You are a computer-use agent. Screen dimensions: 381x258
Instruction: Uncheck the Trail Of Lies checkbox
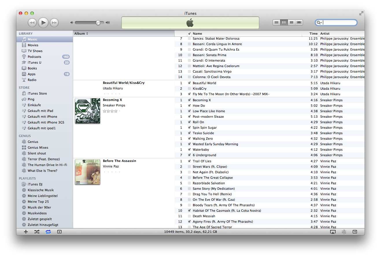click(189, 161)
